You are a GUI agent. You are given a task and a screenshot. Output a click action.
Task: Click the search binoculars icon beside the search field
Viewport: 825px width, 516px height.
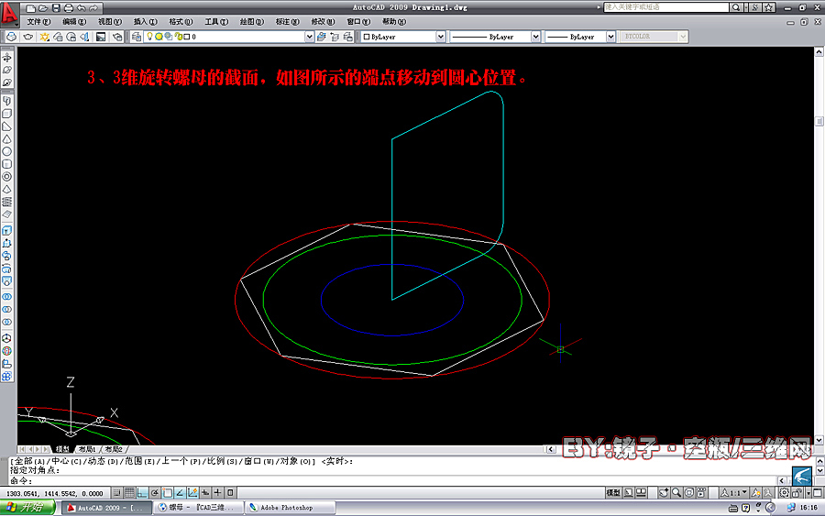coord(735,7)
